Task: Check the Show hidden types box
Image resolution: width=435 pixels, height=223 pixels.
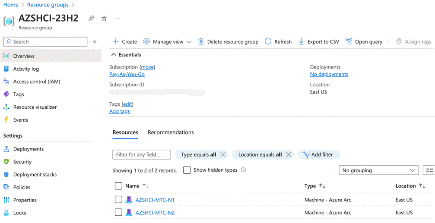Action: coord(187,170)
